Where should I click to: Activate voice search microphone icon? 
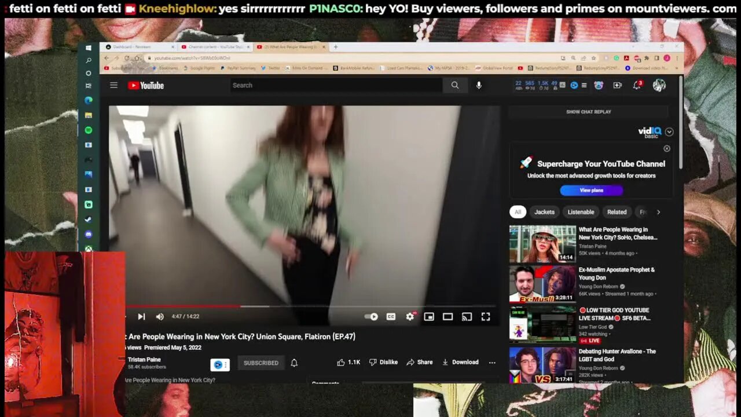[x=479, y=85]
